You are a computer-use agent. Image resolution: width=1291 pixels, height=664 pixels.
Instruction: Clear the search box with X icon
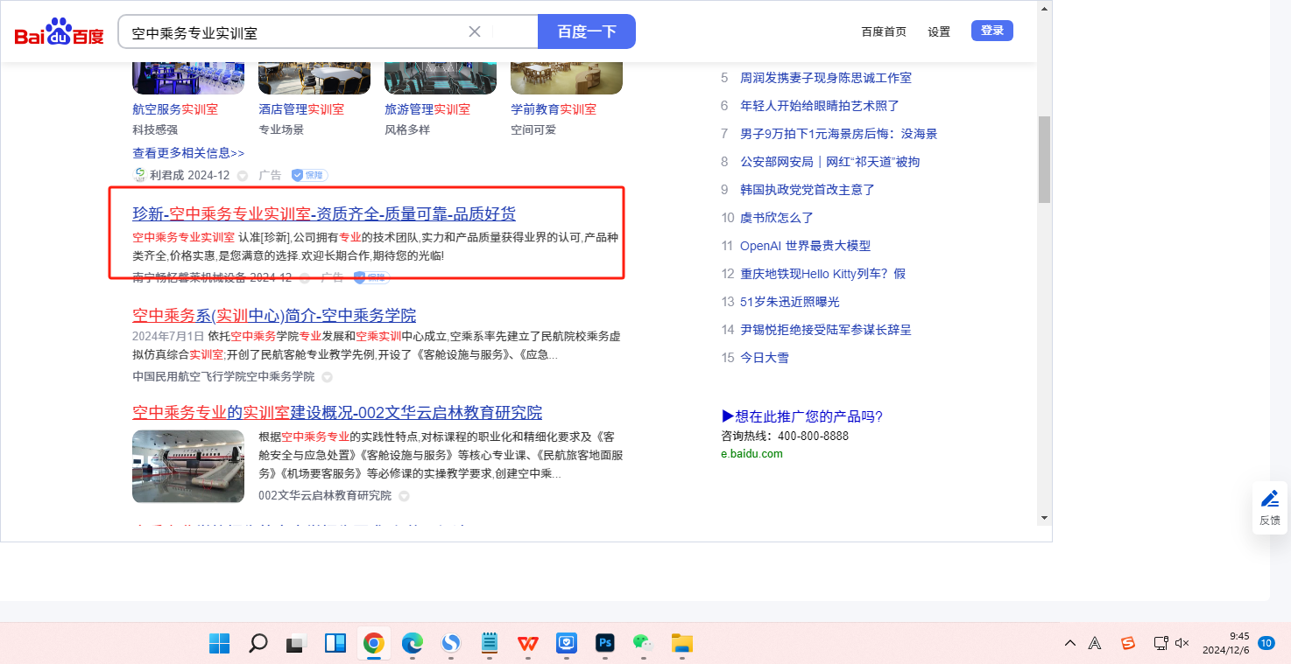coord(475,31)
